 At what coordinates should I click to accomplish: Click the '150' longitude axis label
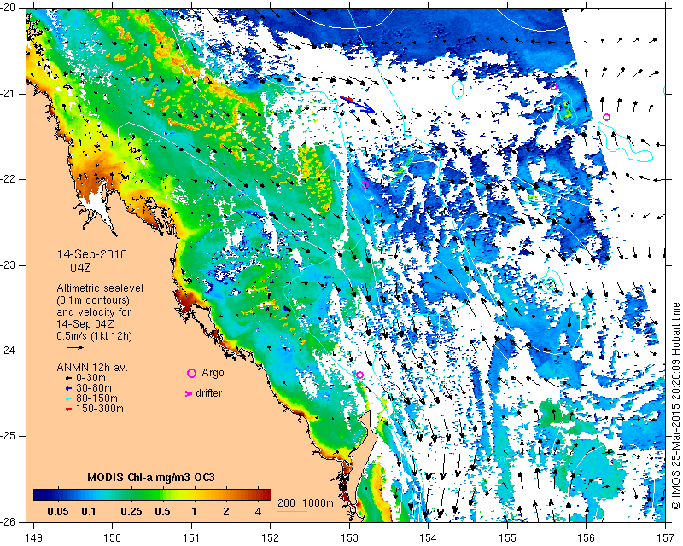coord(113,538)
